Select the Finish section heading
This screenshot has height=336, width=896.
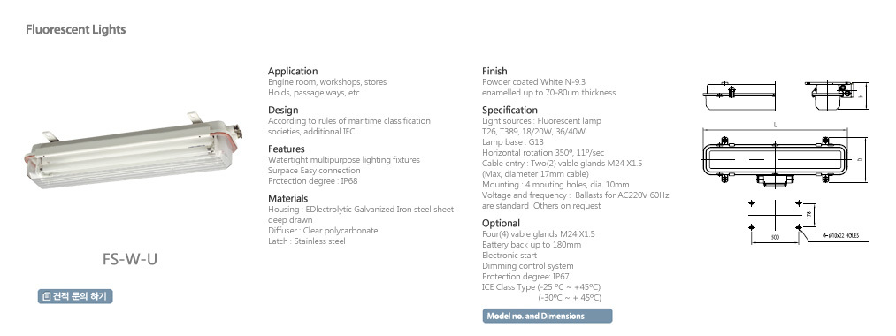pyautogui.click(x=494, y=72)
